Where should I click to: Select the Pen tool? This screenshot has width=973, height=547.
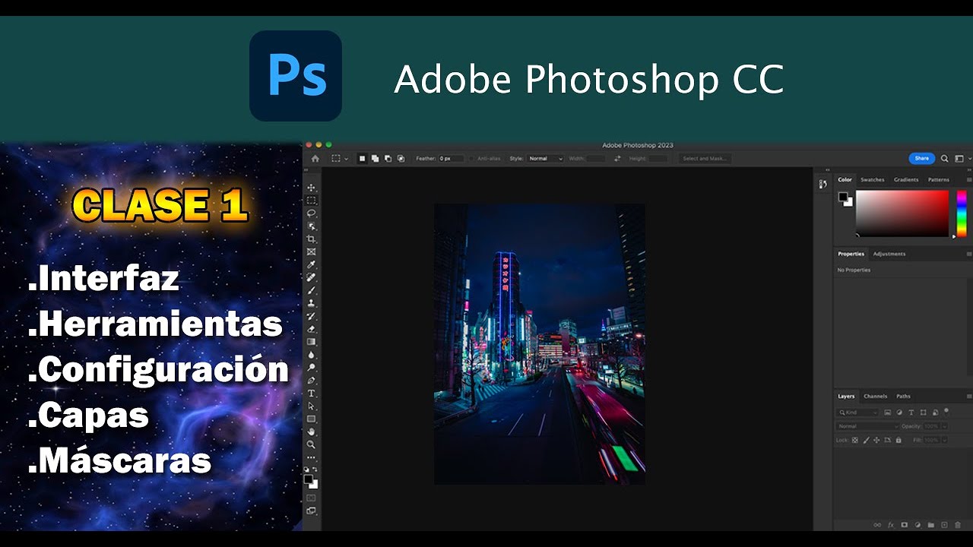pos(312,381)
